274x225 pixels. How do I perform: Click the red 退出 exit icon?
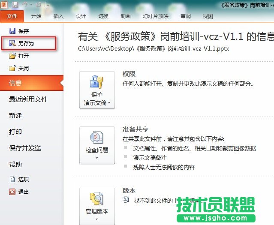(12, 192)
